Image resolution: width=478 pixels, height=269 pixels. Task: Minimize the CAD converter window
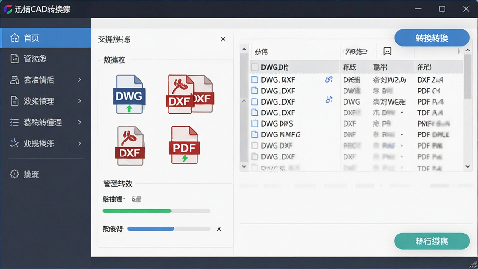click(x=418, y=9)
